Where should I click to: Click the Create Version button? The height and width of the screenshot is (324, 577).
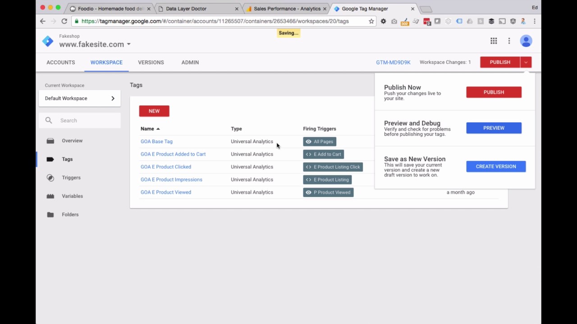(496, 166)
